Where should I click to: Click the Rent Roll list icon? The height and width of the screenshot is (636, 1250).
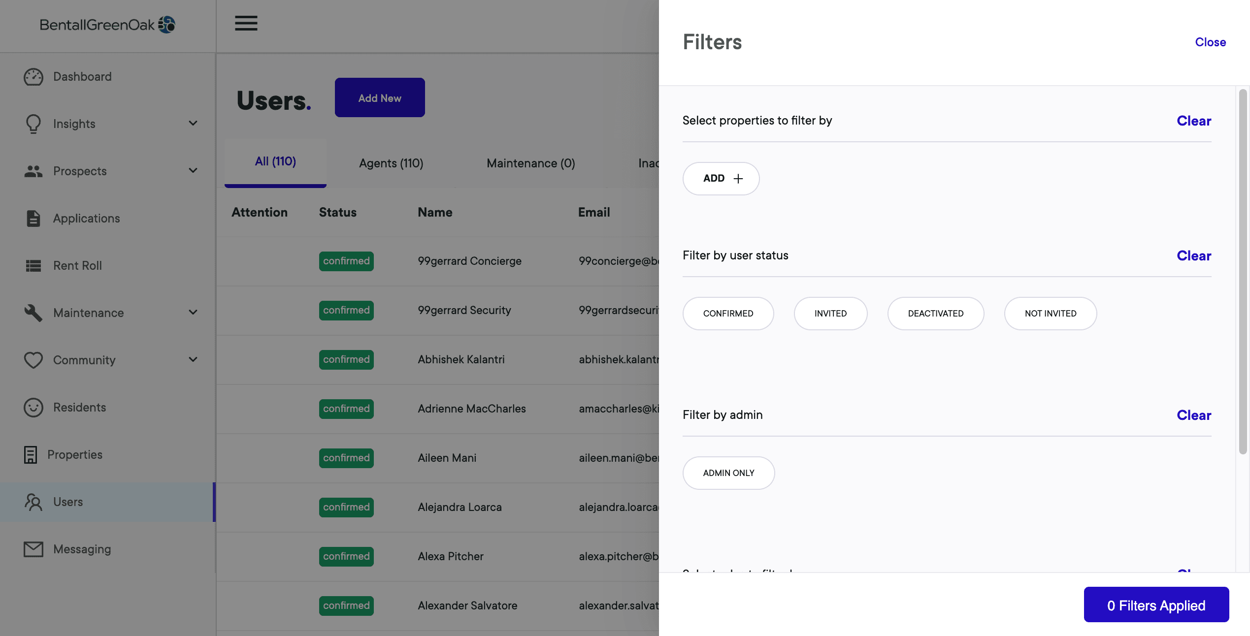tap(33, 266)
